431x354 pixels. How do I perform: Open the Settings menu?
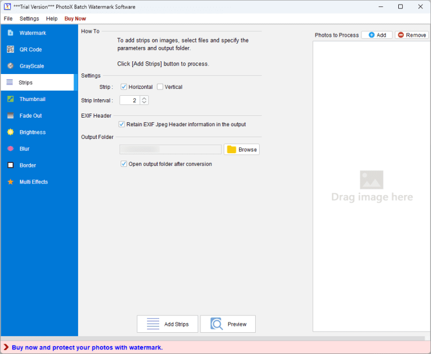[29, 19]
